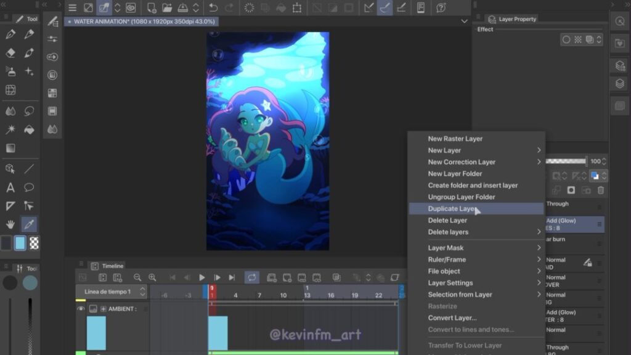This screenshot has width=631, height=355.
Task: Select the light blue sub color swatch
Action: [x=20, y=243]
